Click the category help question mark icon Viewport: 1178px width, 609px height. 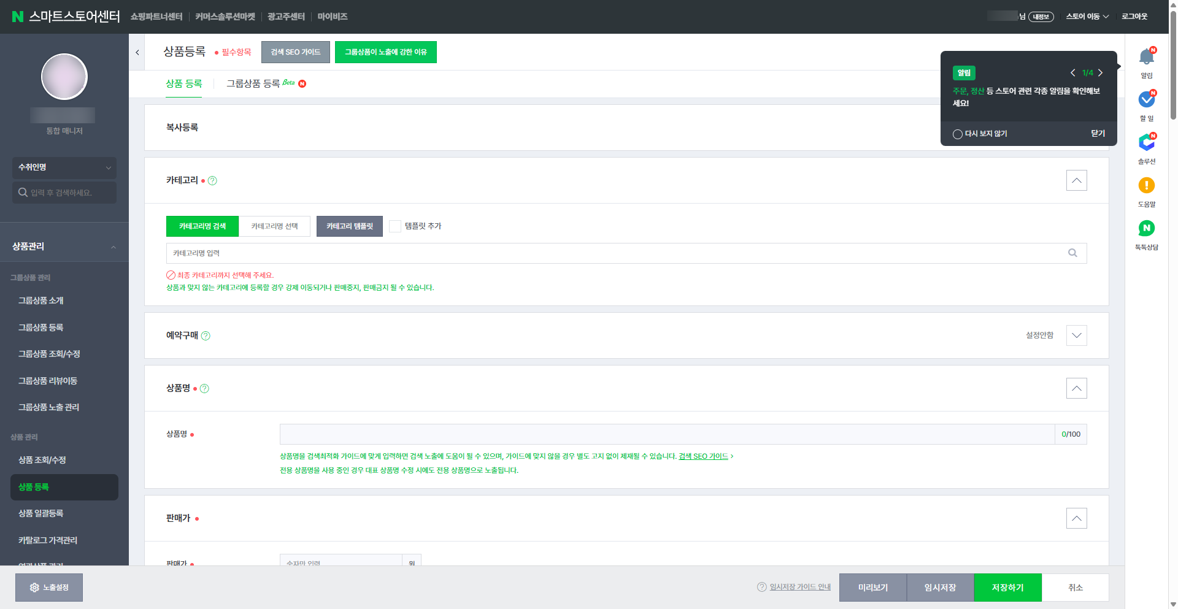pos(212,180)
